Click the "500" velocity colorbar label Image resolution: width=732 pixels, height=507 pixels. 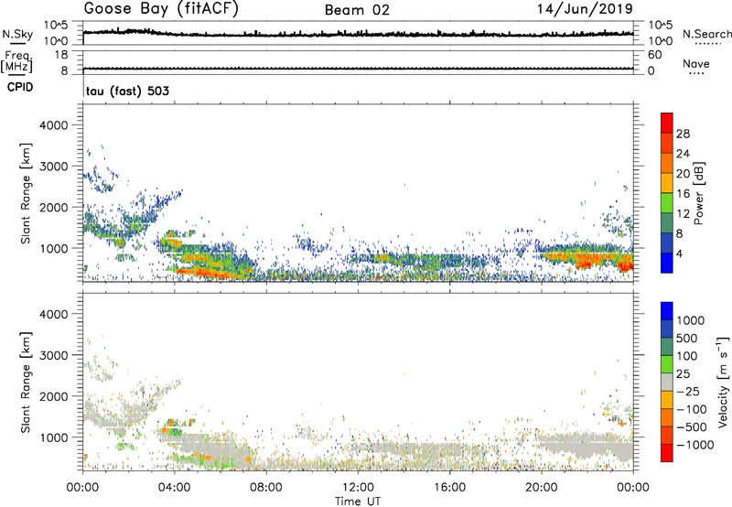(687, 338)
